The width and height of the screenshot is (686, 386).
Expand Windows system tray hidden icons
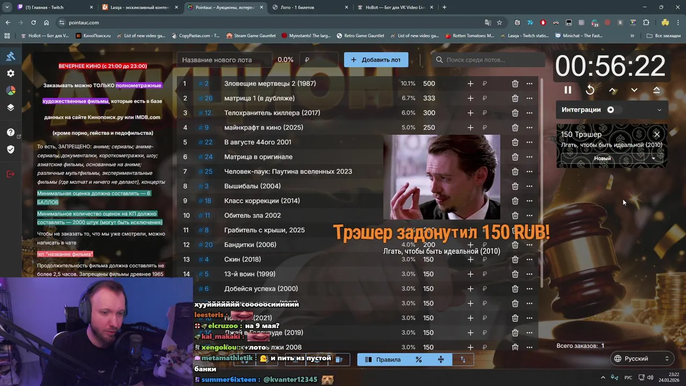[x=602, y=377]
